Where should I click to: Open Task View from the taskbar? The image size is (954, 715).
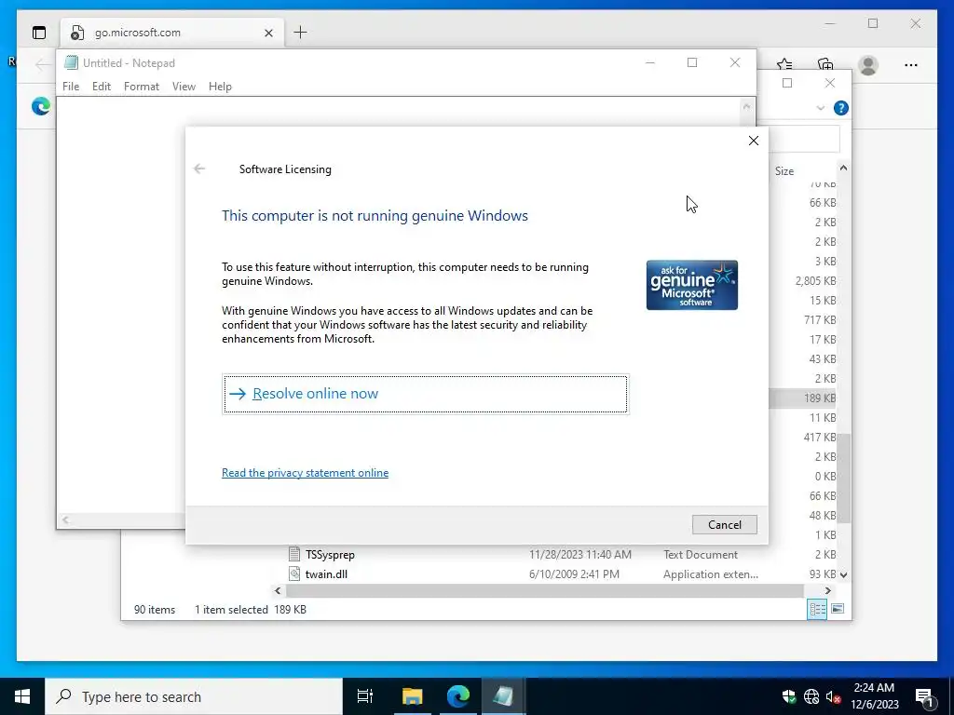(x=365, y=696)
